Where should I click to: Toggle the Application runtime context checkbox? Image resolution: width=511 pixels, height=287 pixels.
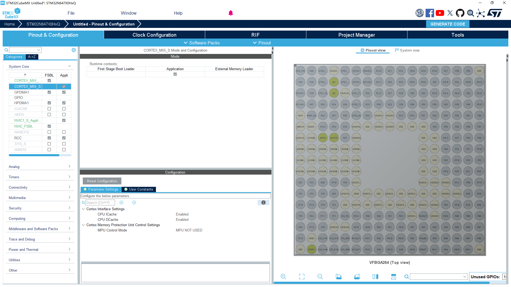coord(175,74)
